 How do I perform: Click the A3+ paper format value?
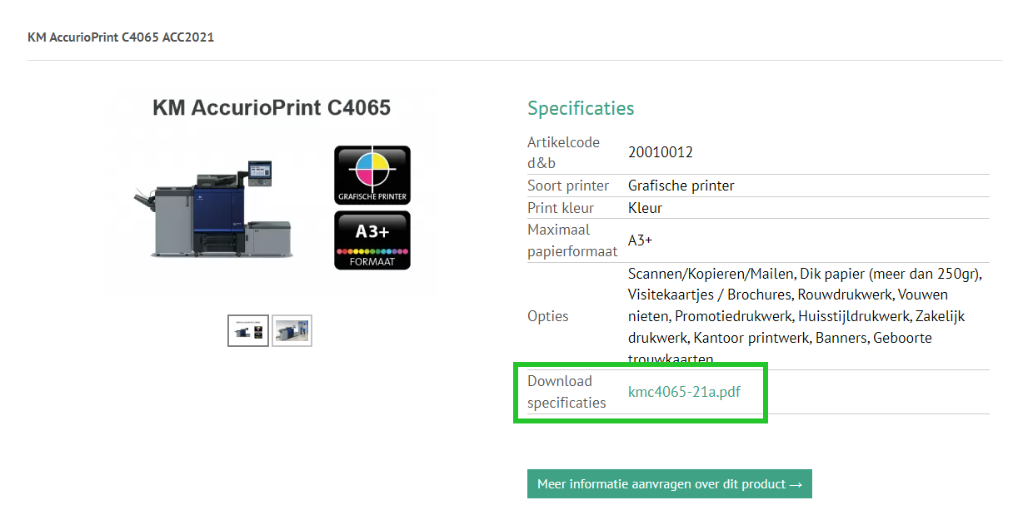click(x=640, y=240)
